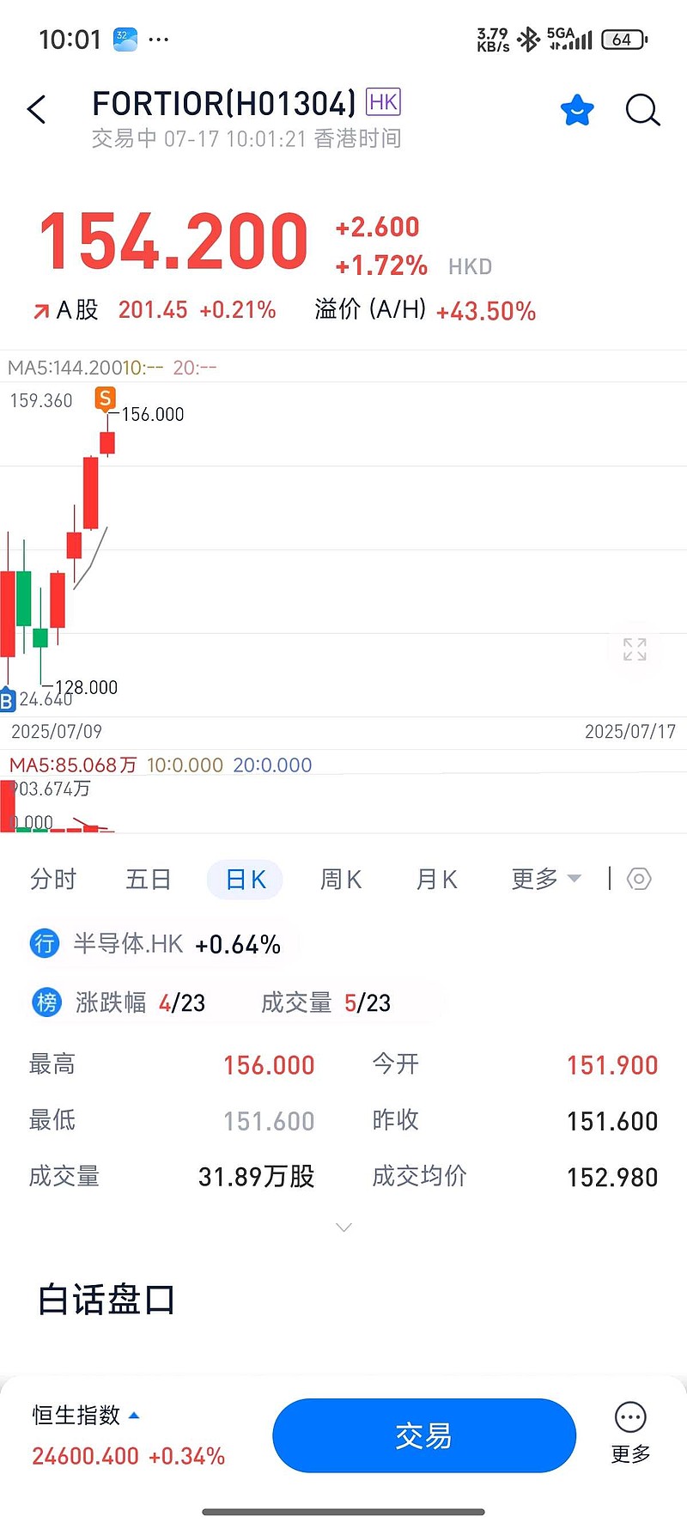The width and height of the screenshot is (687, 1529).
Task: Switch to 五日 chart tab
Action: click(x=149, y=880)
